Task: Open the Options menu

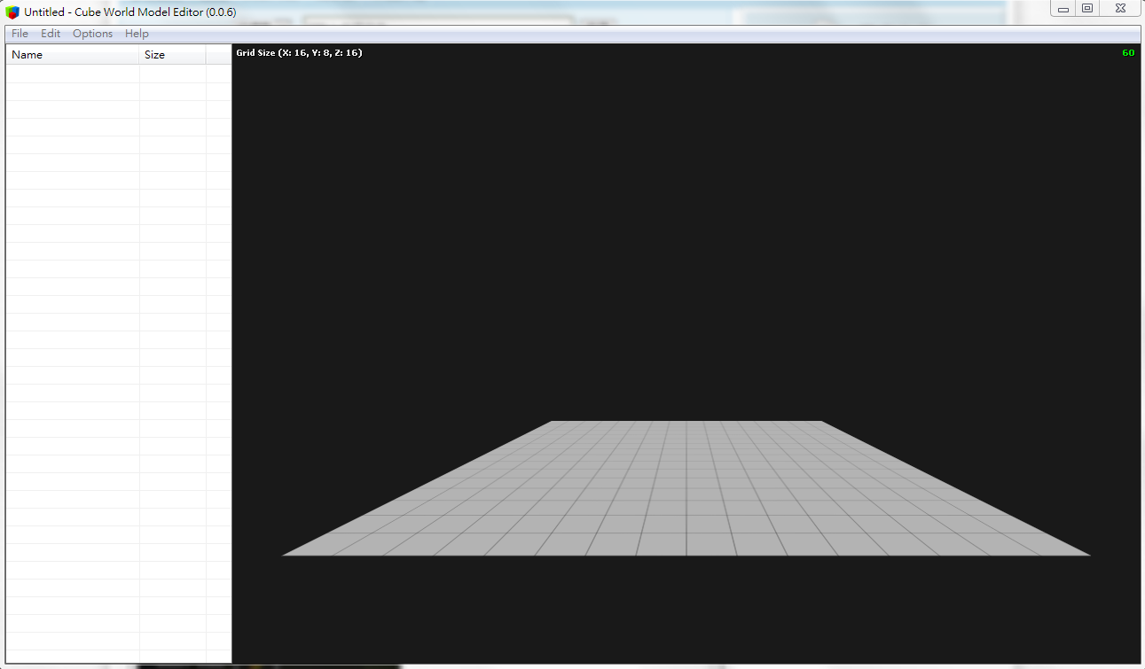Action: pos(92,34)
